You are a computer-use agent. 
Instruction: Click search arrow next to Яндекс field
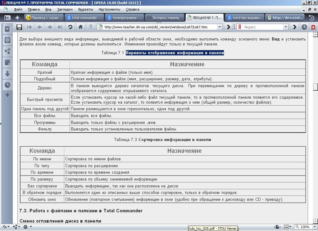pos(294,27)
